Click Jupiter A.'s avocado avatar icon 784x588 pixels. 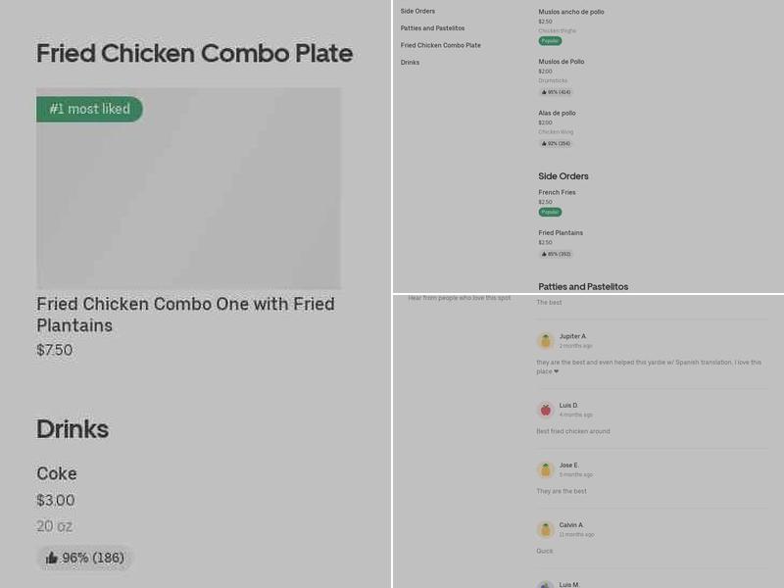[545, 341]
